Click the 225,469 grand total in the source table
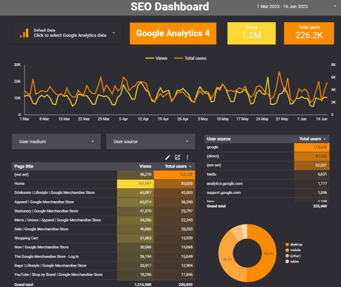The width and height of the screenshot is (341, 287). coord(320,206)
